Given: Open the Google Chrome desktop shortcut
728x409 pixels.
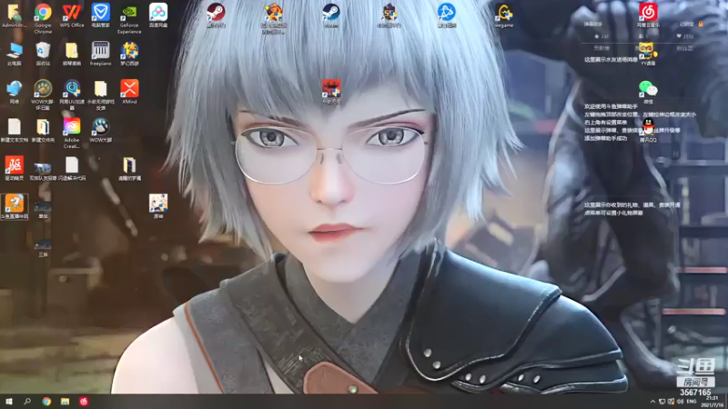Looking at the screenshot, I should pyautogui.click(x=43, y=17).
